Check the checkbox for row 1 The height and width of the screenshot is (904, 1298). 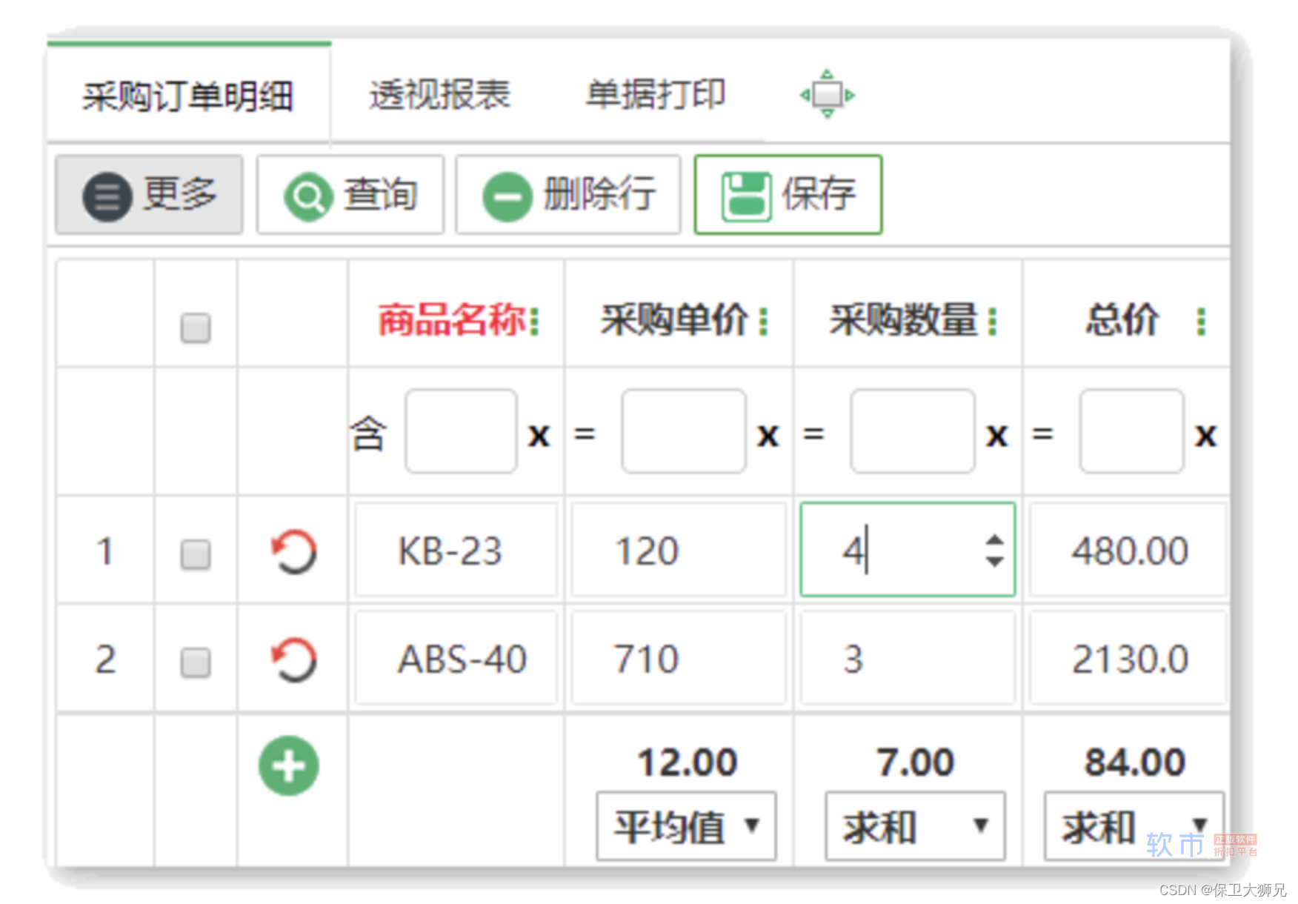coord(196,554)
